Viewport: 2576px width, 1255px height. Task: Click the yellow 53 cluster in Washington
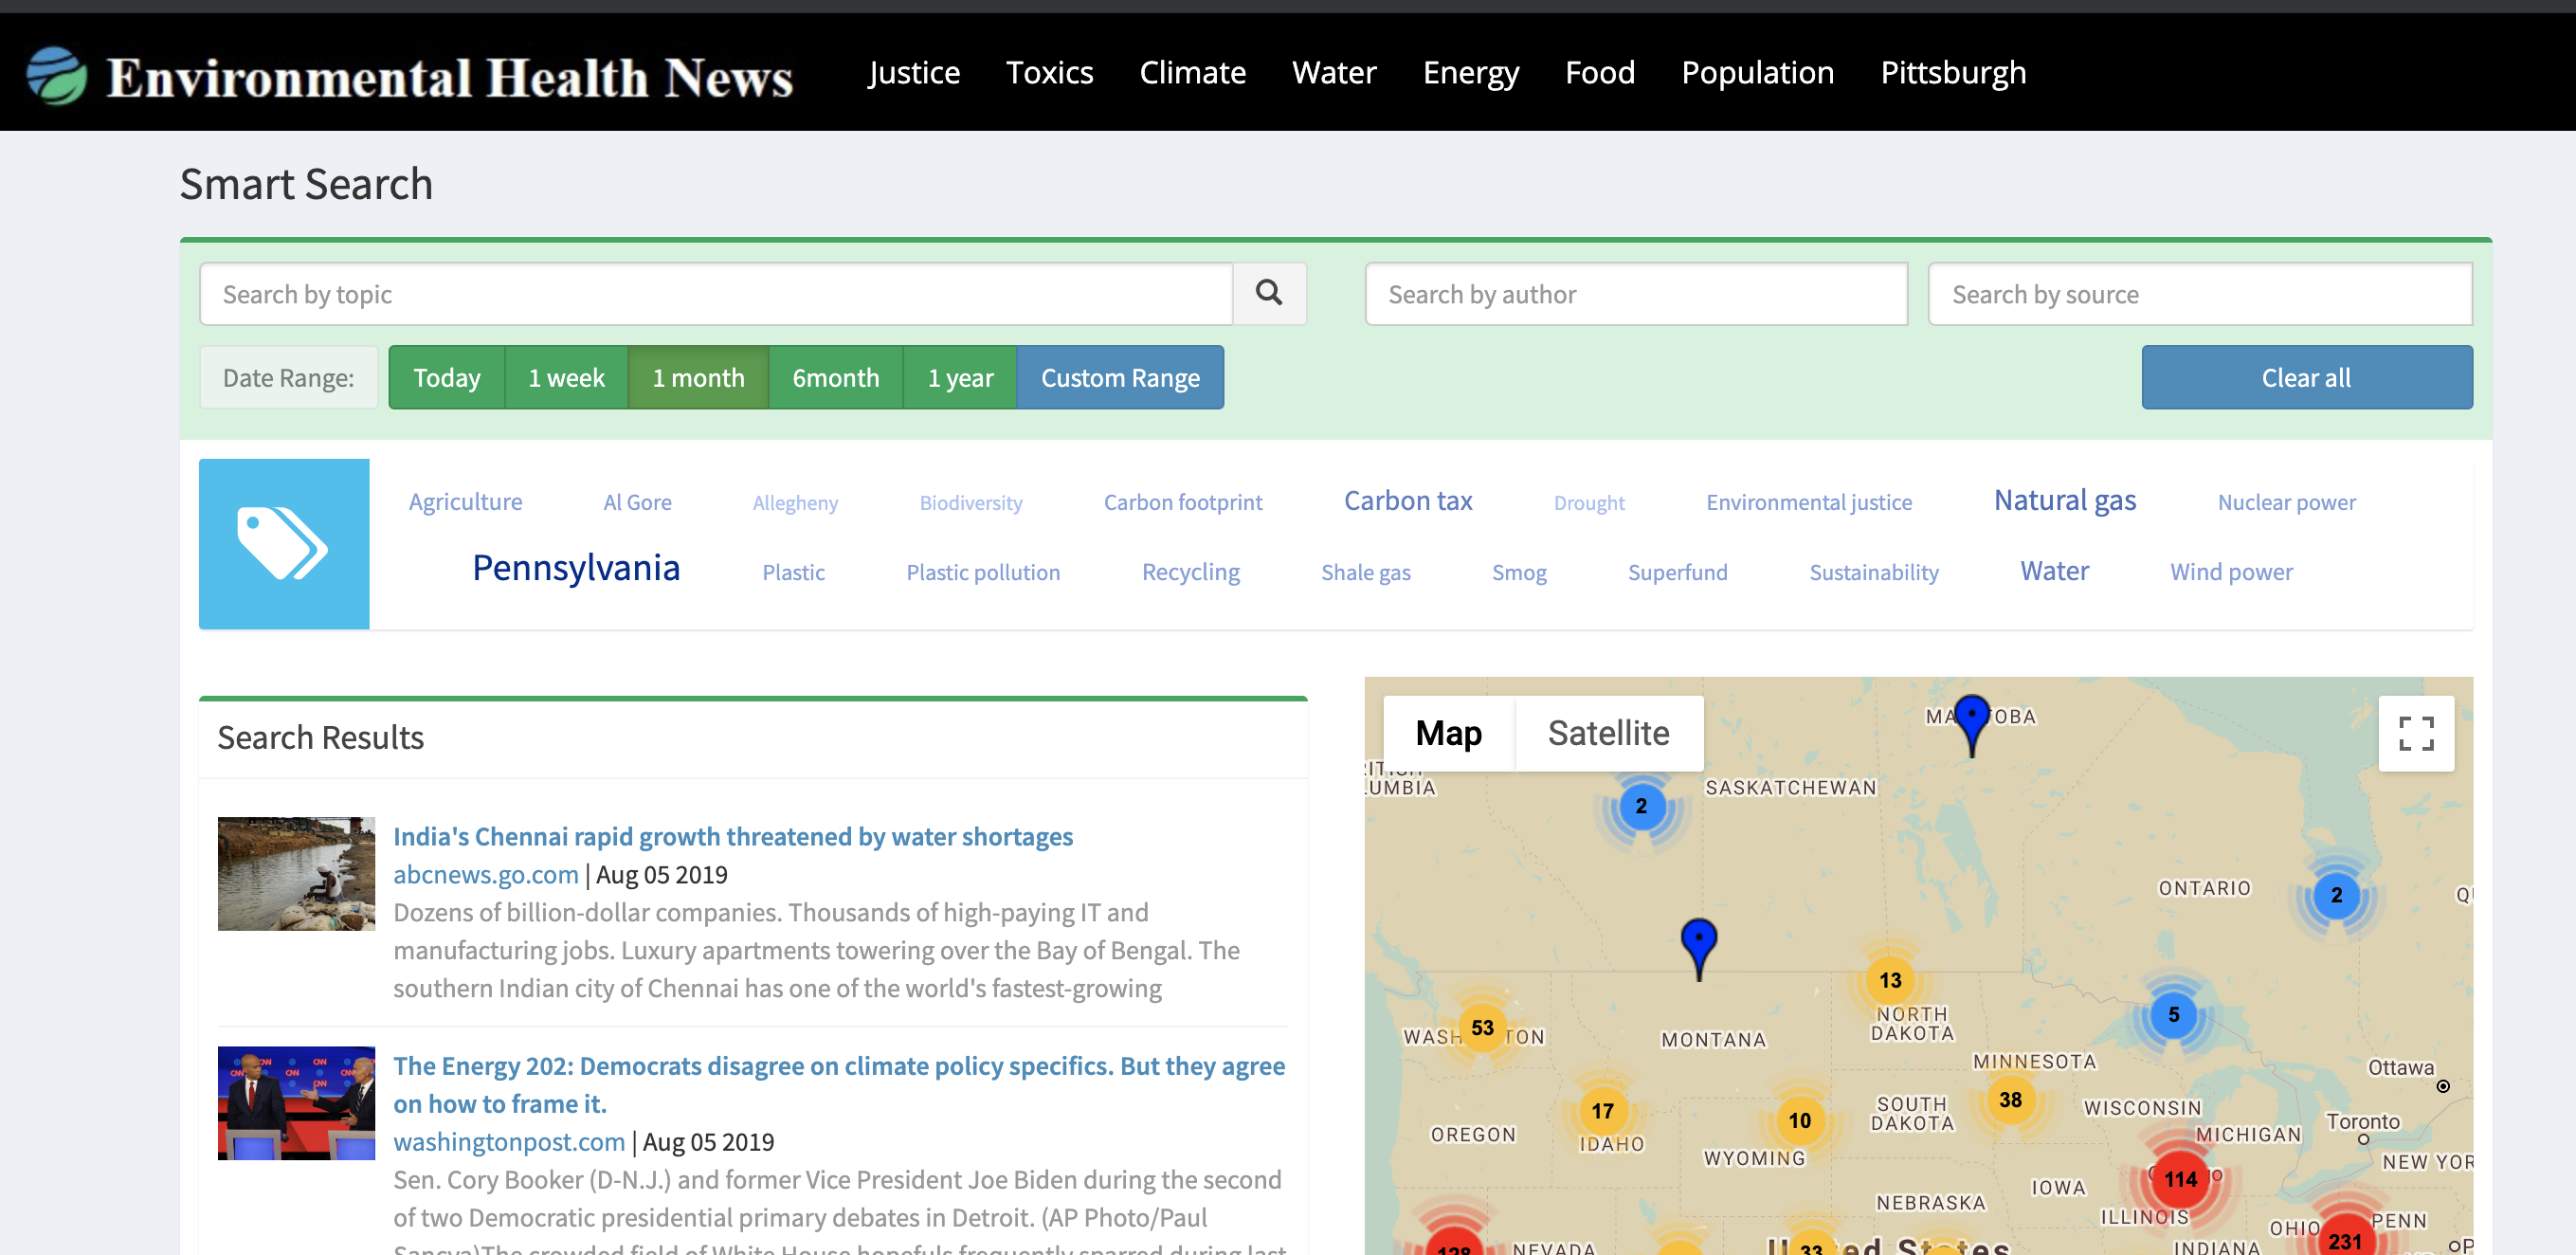(1482, 1027)
